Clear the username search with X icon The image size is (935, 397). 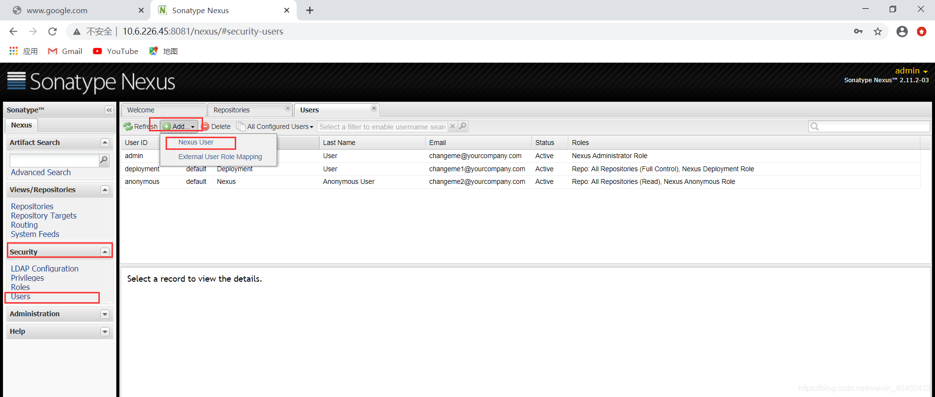452,126
